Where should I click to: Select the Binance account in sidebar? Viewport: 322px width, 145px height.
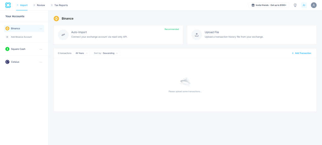tap(24, 29)
